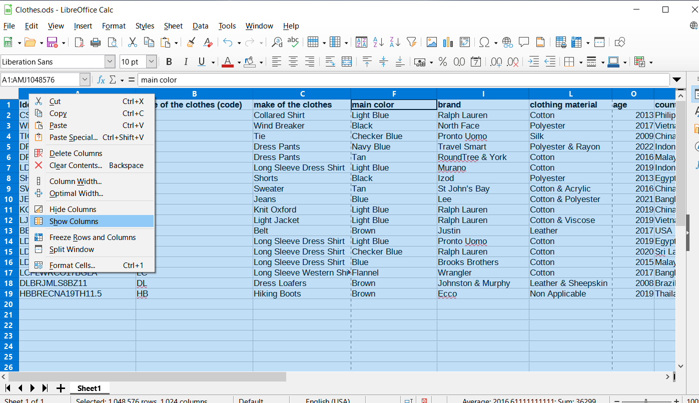699x403 pixels.
Task: Click the Save document icon
Action: [52, 42]
